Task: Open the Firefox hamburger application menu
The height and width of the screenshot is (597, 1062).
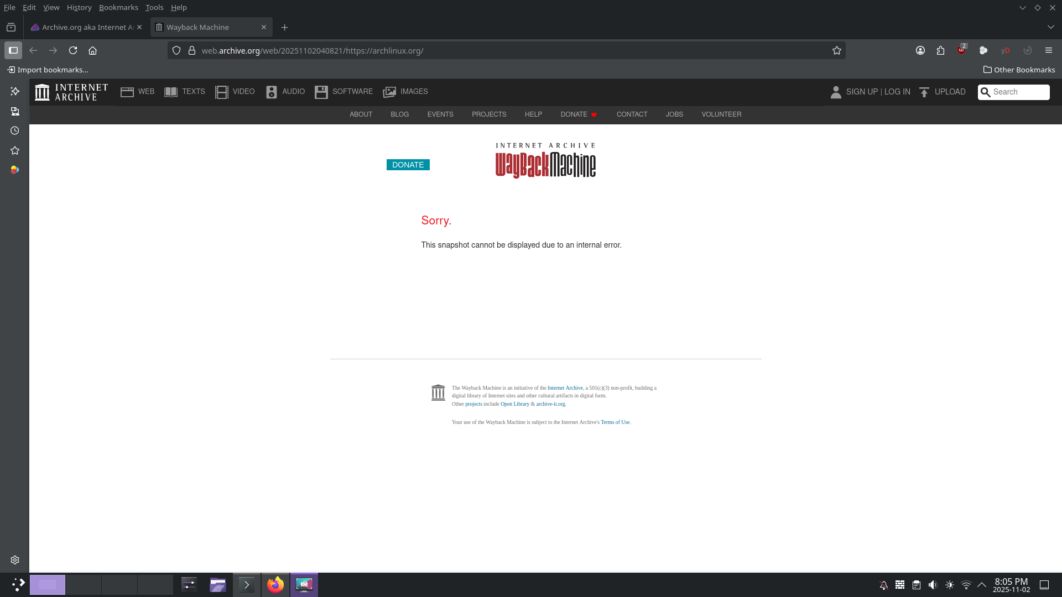Action: pyautogui.click(x=1048, y=50)
